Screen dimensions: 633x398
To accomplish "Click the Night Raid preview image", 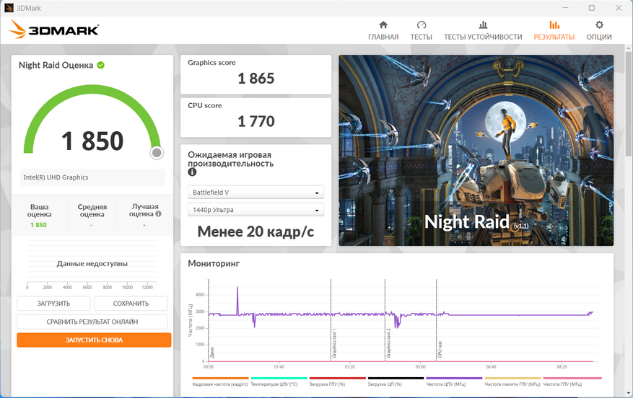I will click(476, 150).
